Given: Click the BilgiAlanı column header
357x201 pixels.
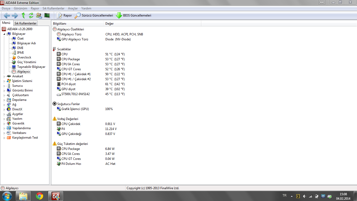Looking at the screenshot, I should pos(77,24).
